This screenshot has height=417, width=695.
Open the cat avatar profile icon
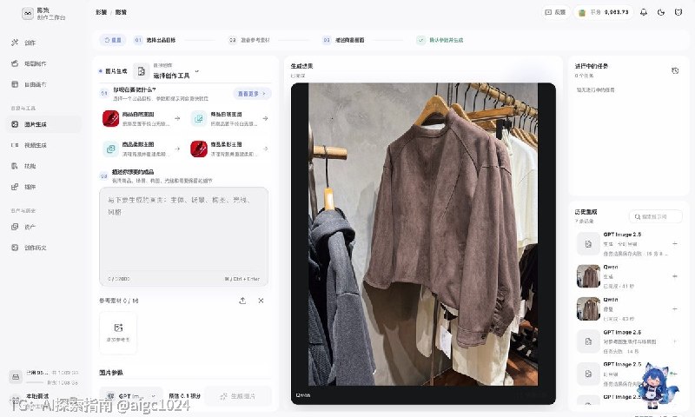coord(678,12)
